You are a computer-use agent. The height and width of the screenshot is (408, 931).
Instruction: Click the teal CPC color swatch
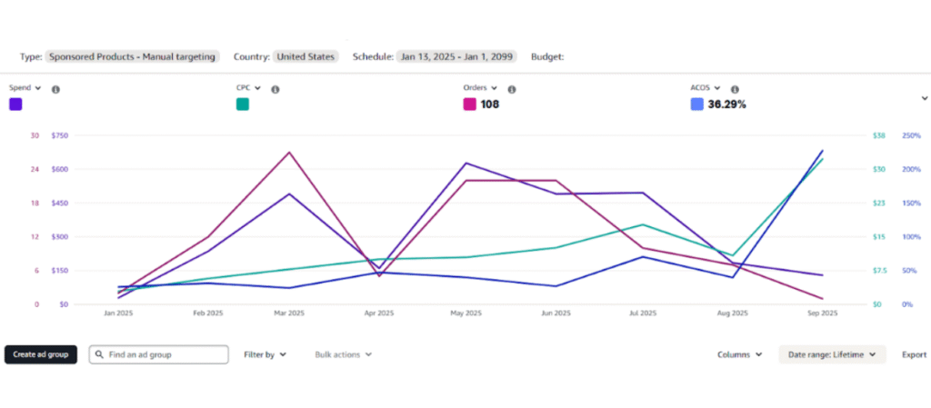[x=243, y=104]
